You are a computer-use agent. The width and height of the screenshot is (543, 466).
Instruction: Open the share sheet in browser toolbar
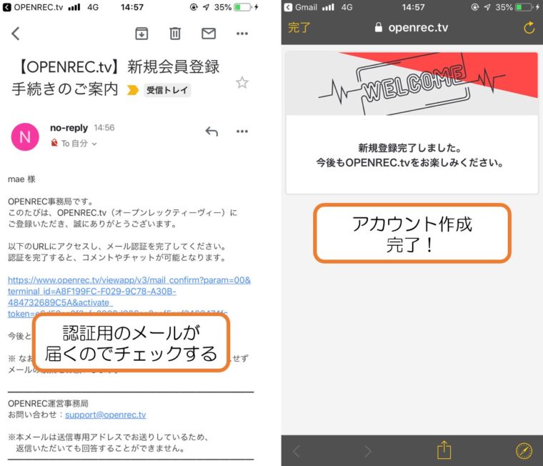click(444, 450)
